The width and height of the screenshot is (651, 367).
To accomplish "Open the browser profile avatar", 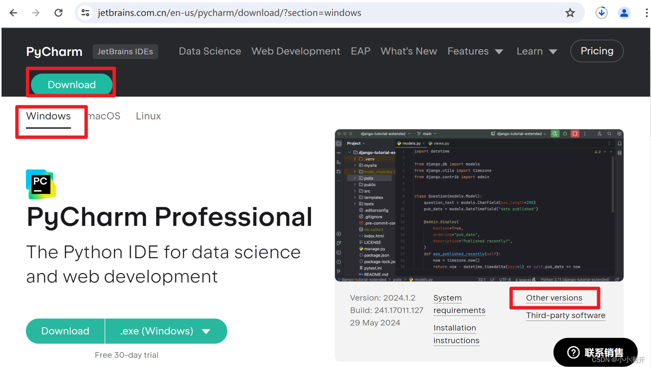I will point(624,13).
